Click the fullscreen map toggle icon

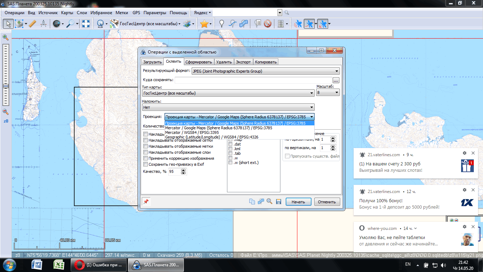coord(86,24)
